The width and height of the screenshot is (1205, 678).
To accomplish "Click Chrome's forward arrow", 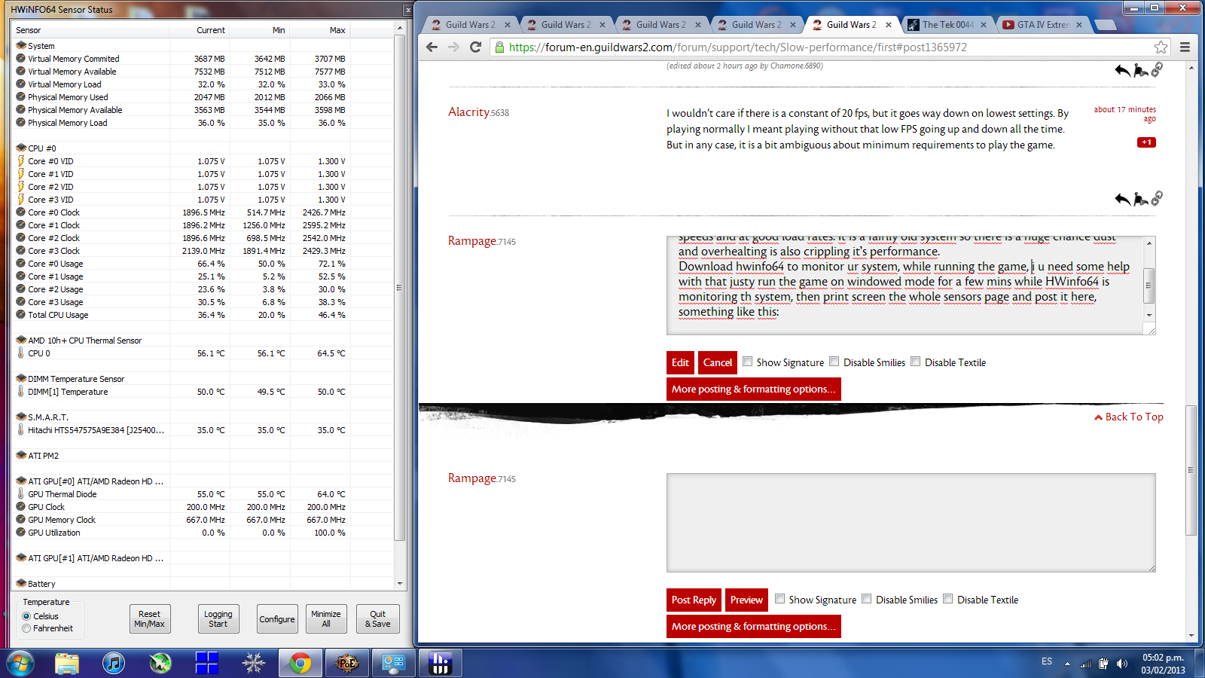I will coord(453,47).
